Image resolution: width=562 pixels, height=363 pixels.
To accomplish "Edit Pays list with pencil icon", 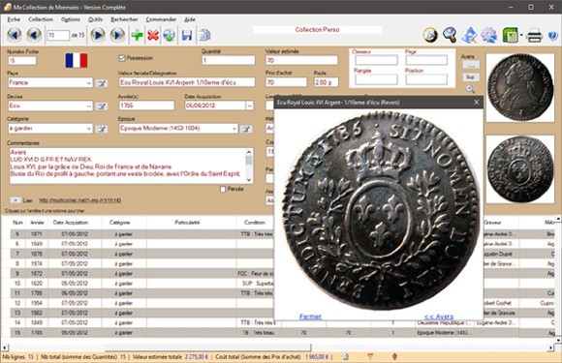I will point(102,83).
